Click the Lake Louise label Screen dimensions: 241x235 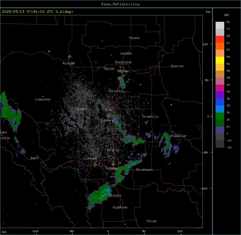coord(5,135)
